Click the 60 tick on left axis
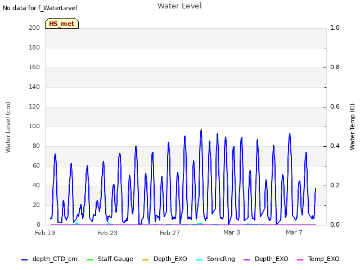This screenshot has width=360, height=270. pyautogui.click(x=36, y=166)
